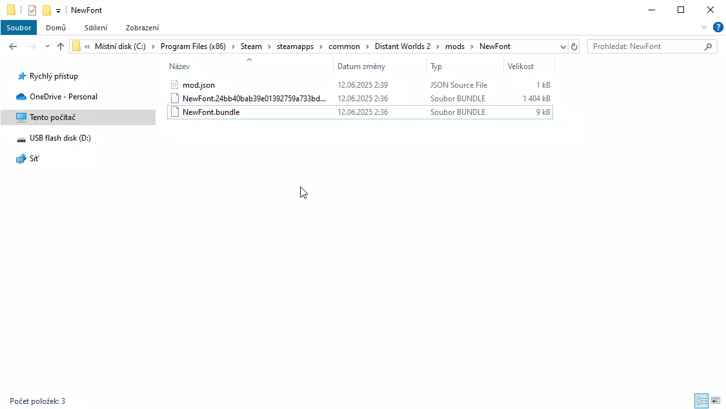Go forward with the Forward arrow

tap(32, 46)
